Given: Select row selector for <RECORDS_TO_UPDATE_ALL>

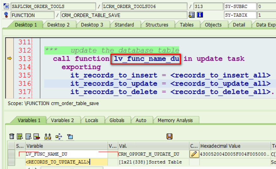Looking at the screenshot, I should [x=11, y=162].
